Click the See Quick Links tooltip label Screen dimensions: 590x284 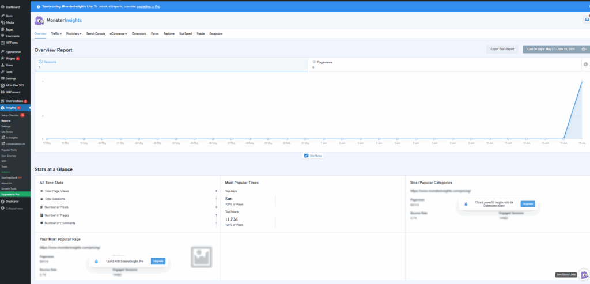tap(566, 275)
